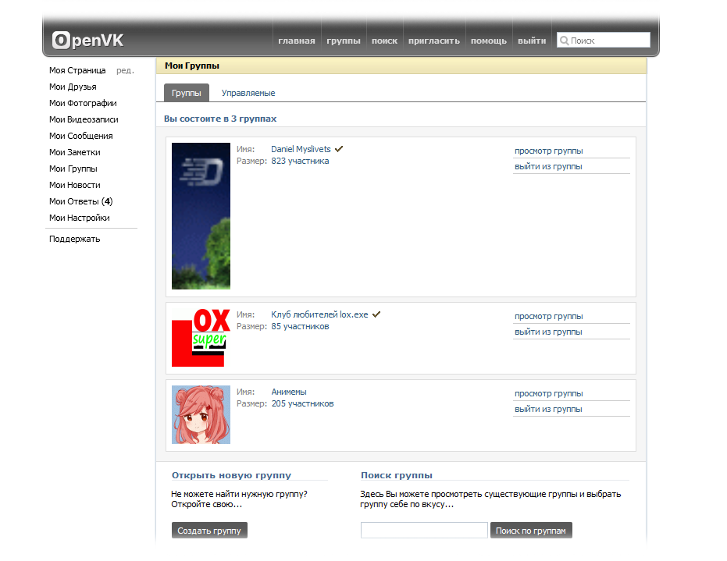Viewport: 727px width, 561px height.
Task: Open the lox.exe club group avatar
Action: coord(201,337)
